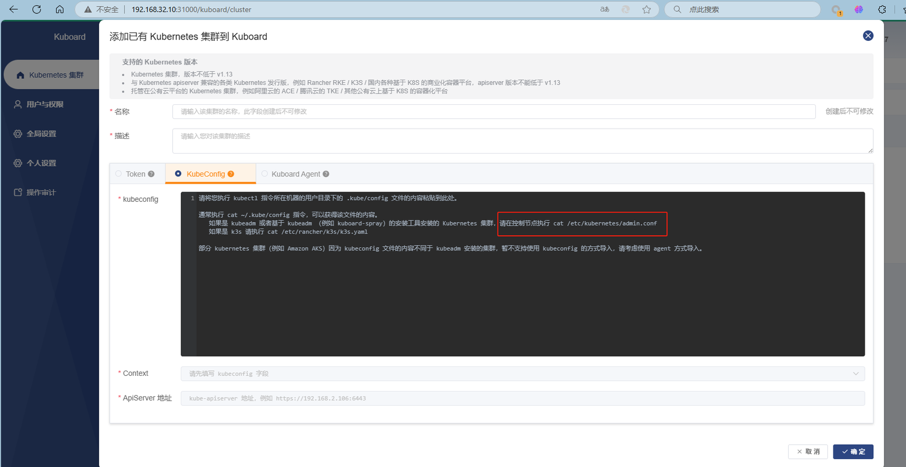
Task: Bookmark this page with the star icon
Action: click(646, 10)
